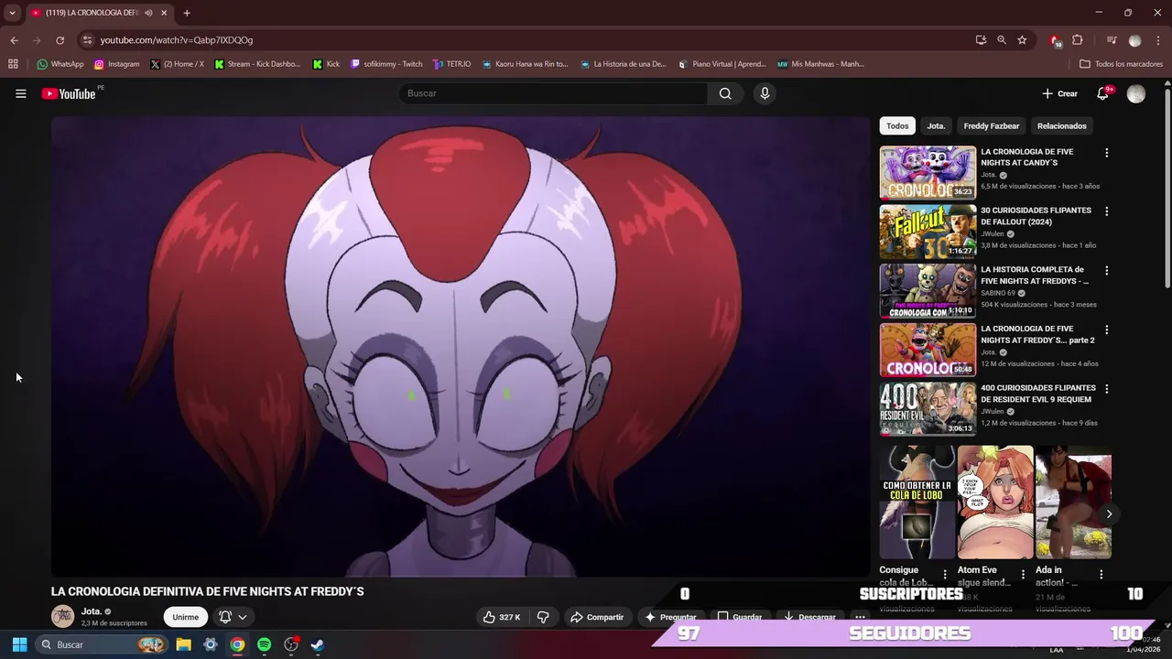Image resolution: width=1172 pixels, height=659 pixels.
Task: Open options for Candy's cronologia video
Action: [x=1106, y=153]
